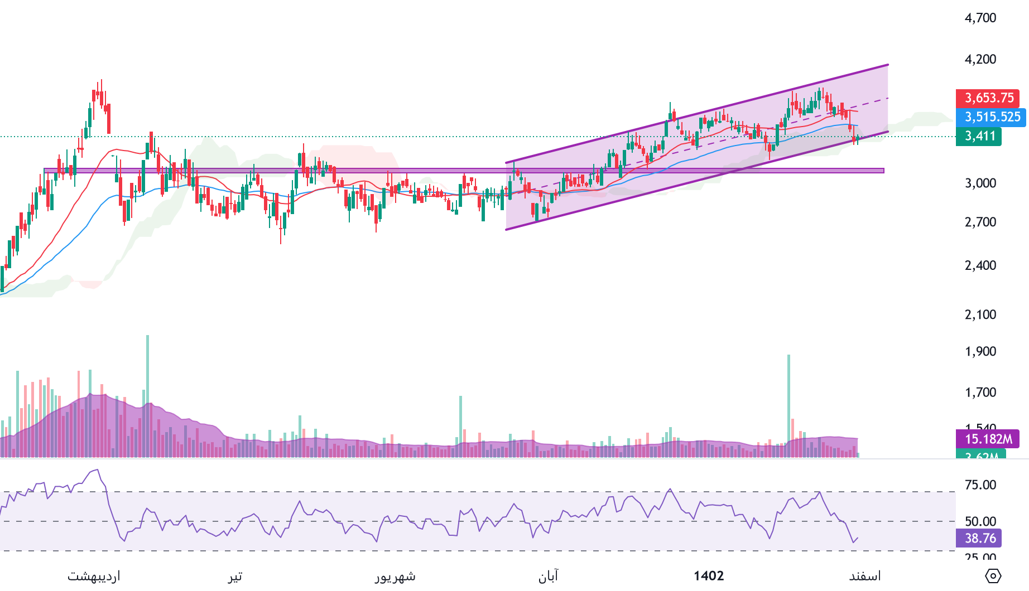
Task: Open chart settings hexagon gear icon
Action: point(993,575)
